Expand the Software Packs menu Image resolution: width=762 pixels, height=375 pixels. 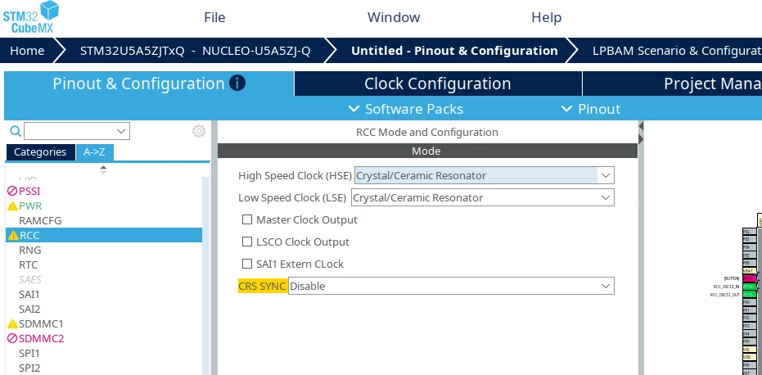coord(406,109)
